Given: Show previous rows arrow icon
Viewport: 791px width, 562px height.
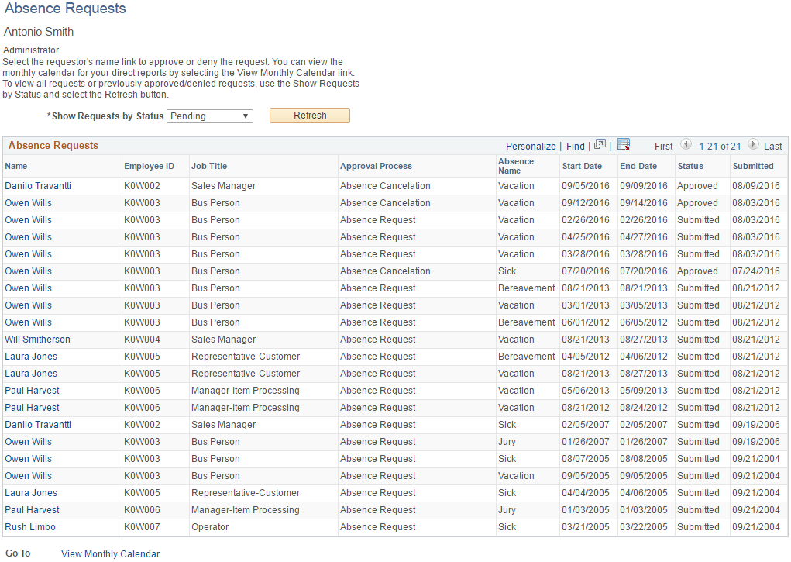Looking at the screenshot, I should (x=686, y=144).
